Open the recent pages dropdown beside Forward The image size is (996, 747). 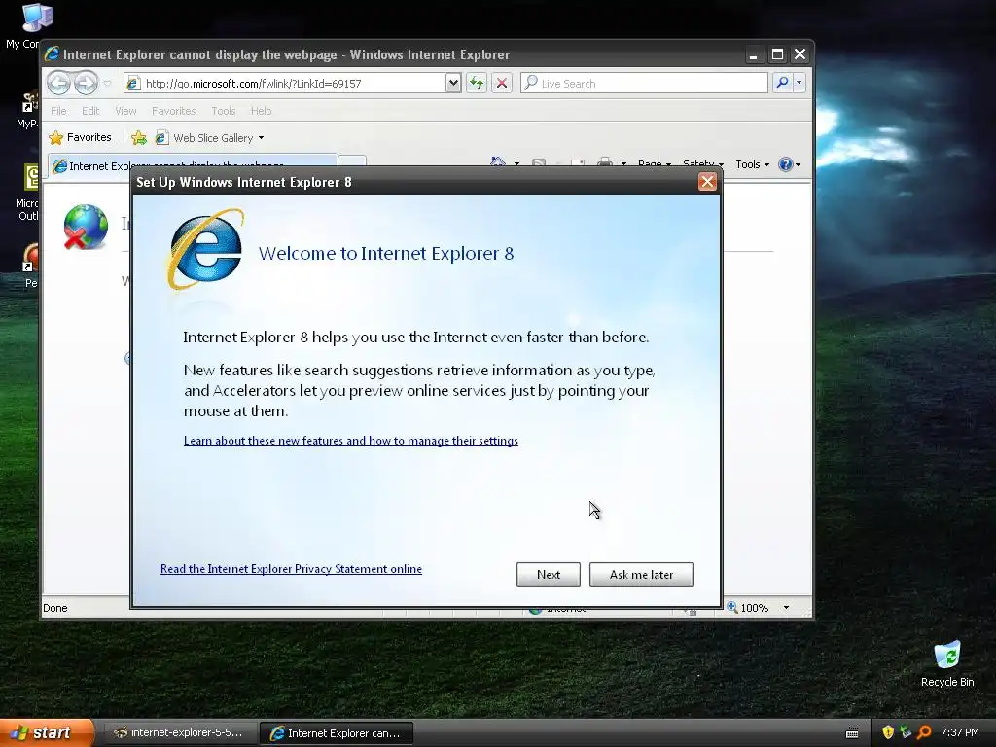(107, 84)
